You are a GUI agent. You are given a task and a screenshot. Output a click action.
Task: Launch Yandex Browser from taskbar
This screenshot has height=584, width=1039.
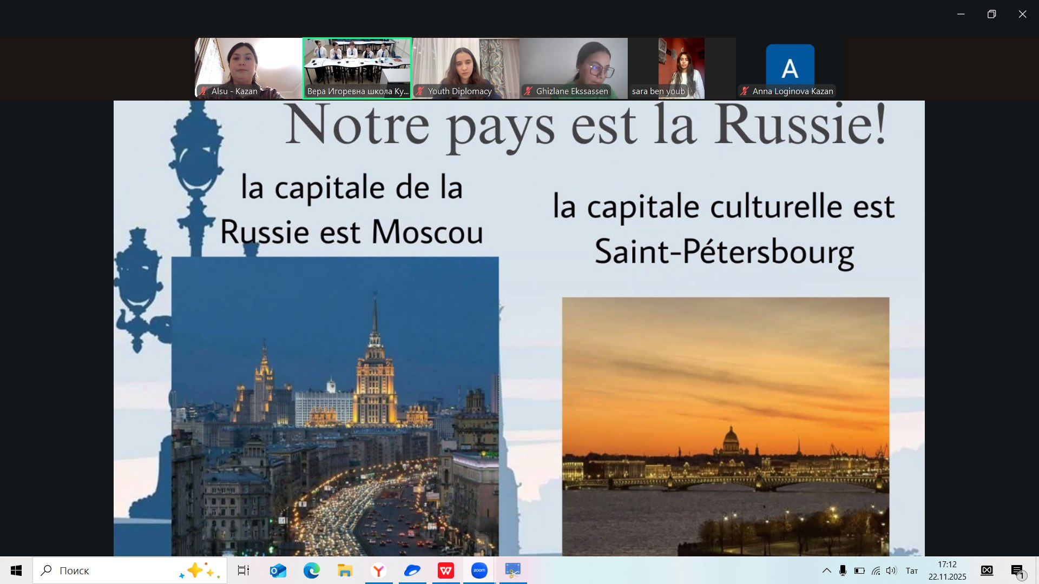tap(379, 570)
